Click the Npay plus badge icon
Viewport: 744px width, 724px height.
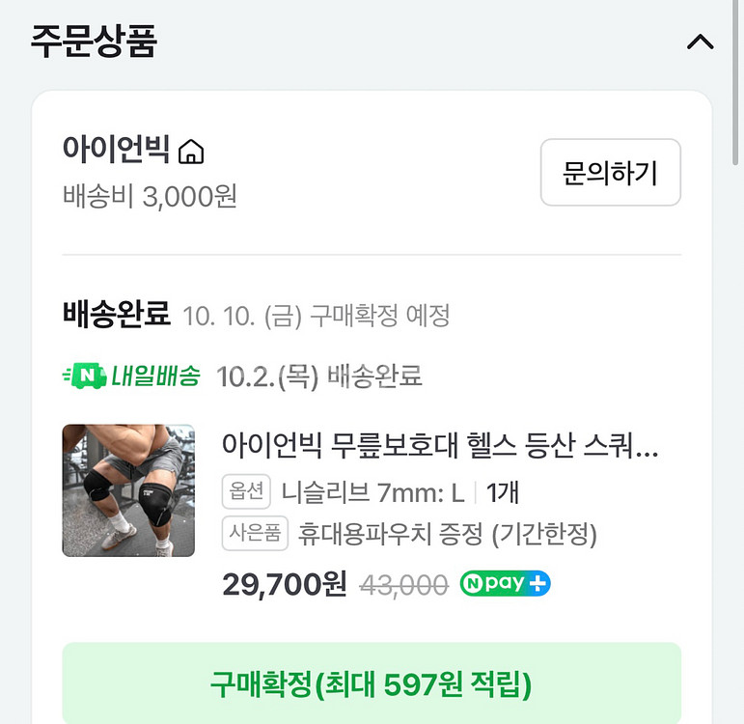[x=505, y=584]
